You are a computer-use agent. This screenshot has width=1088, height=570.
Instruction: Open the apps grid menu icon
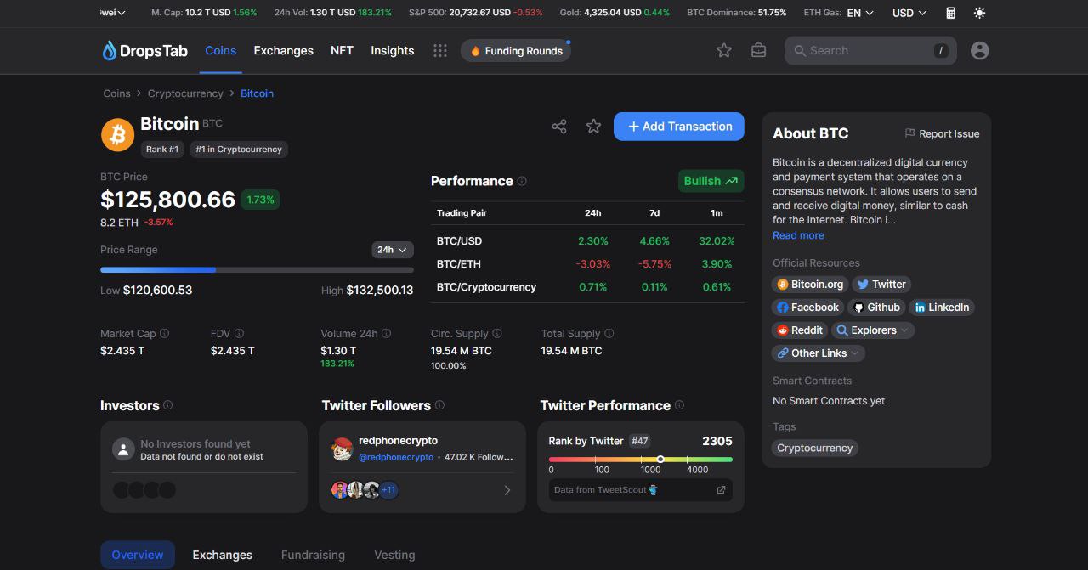439,51
